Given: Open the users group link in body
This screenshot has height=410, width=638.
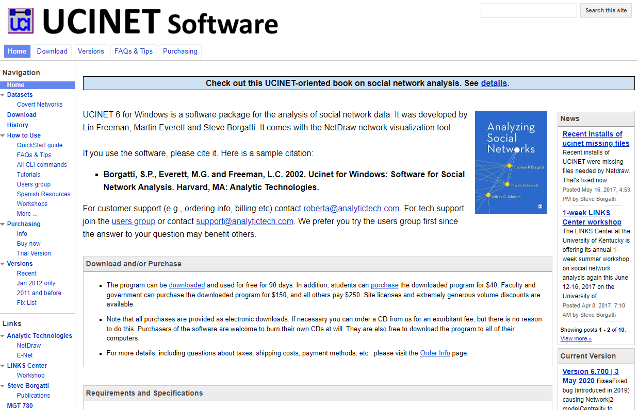Looking at the screenshot, I should (x=134, y=221).
